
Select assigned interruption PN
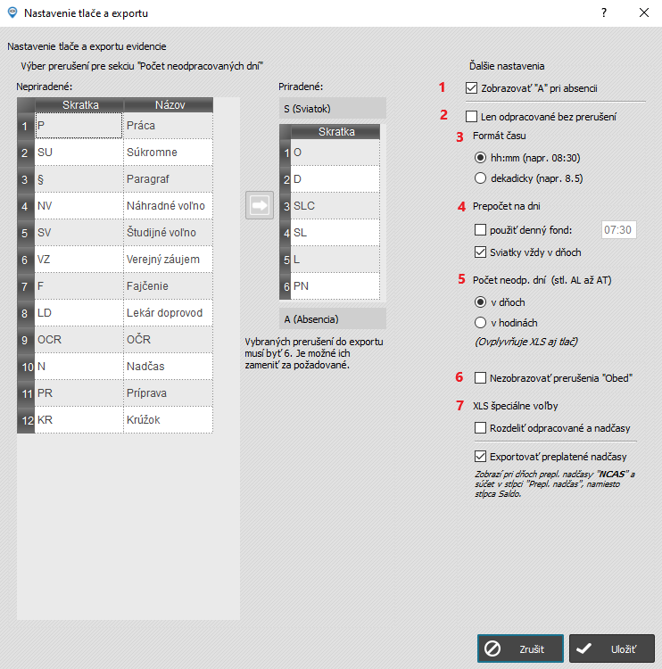(335, 286)
